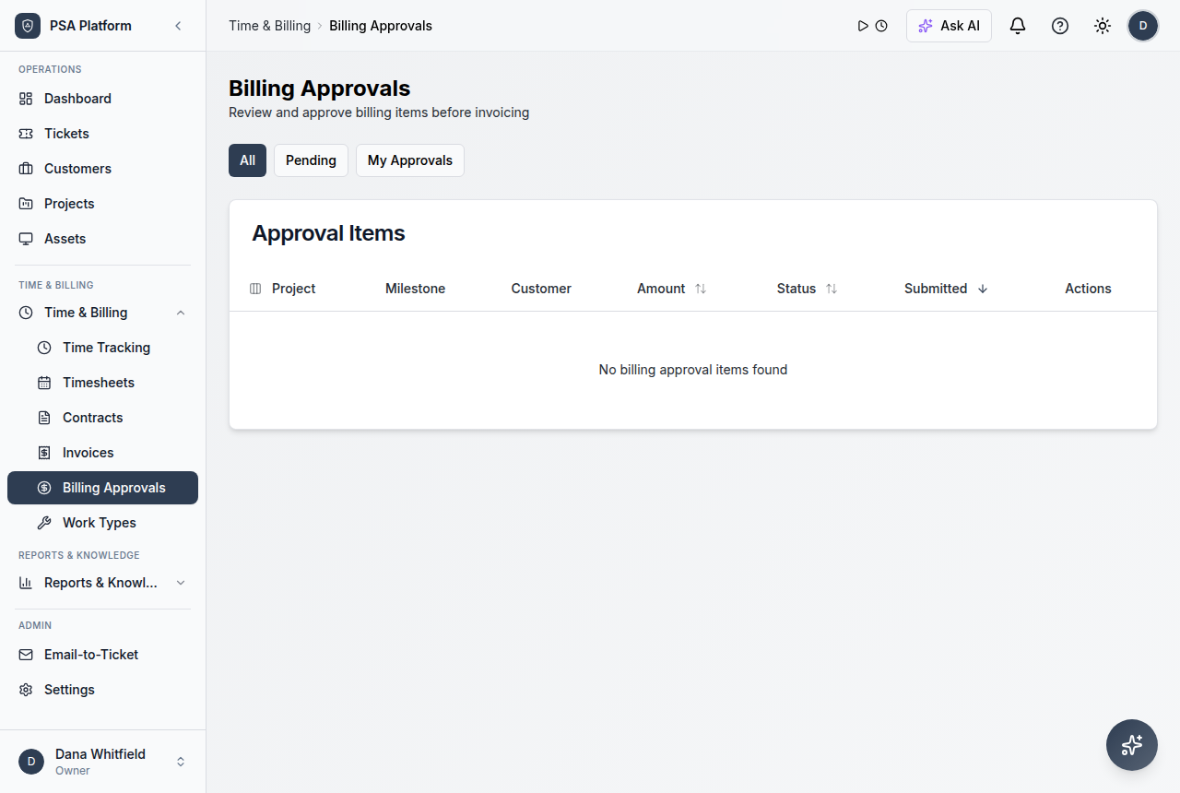Click the Dana Whitfield avatar in sidebar
The width and height of the screenshot is (1180, 793).
click(x=31, y=762)
